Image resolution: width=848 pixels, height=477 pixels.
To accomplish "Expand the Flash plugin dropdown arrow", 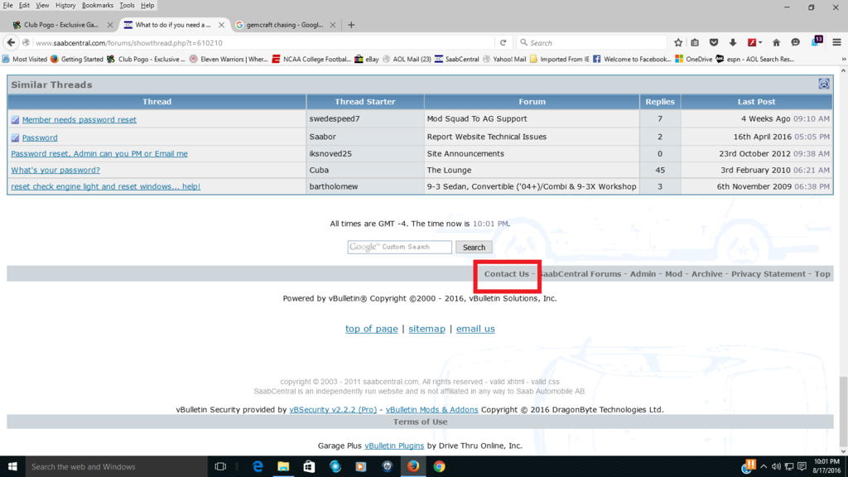I will 761,42.
